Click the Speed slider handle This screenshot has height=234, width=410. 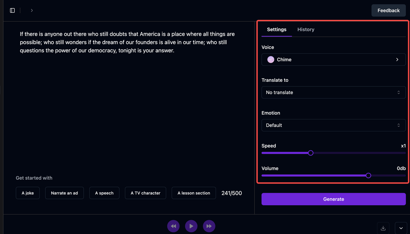point(310,153)
